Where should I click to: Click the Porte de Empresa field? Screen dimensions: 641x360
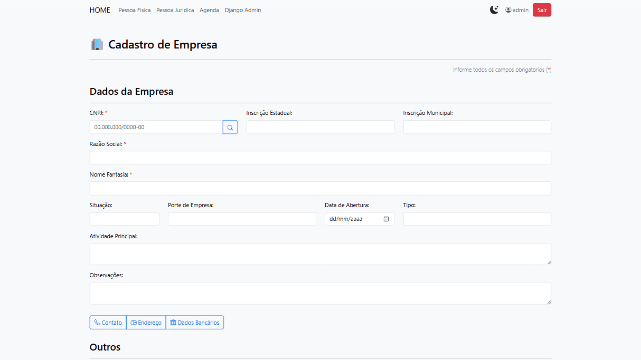coord(242,219)
